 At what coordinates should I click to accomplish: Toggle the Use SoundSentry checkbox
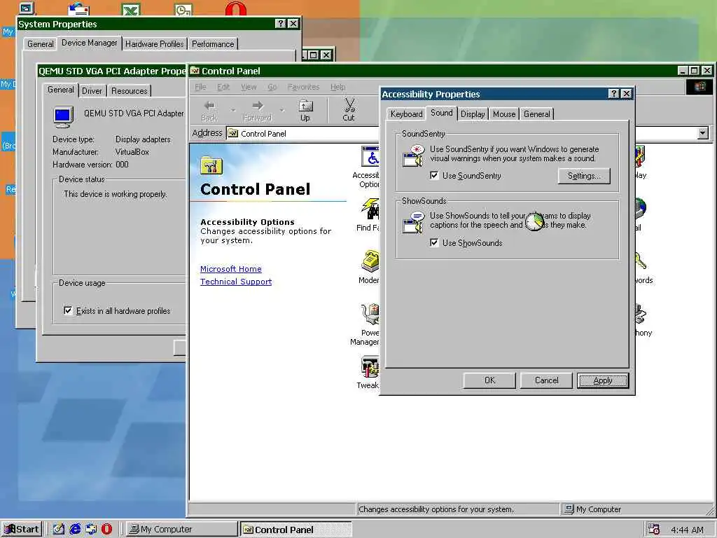point(434,175)
